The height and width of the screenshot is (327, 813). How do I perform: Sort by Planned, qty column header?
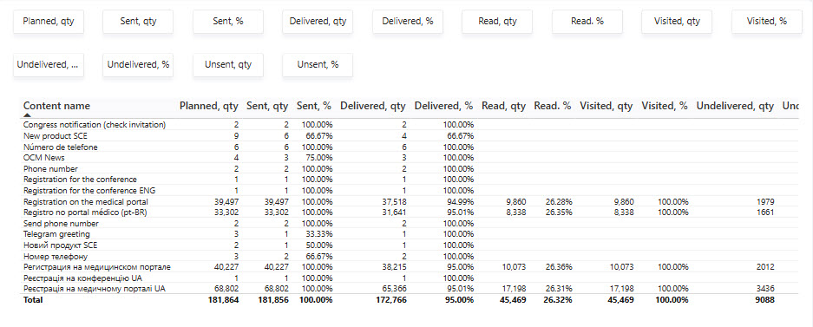point(208,106)
